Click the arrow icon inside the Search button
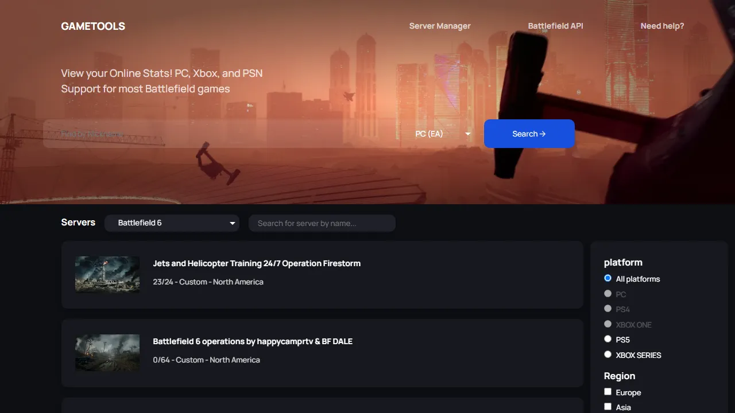This screenshot has width=735, height=413. coord(544,134)
